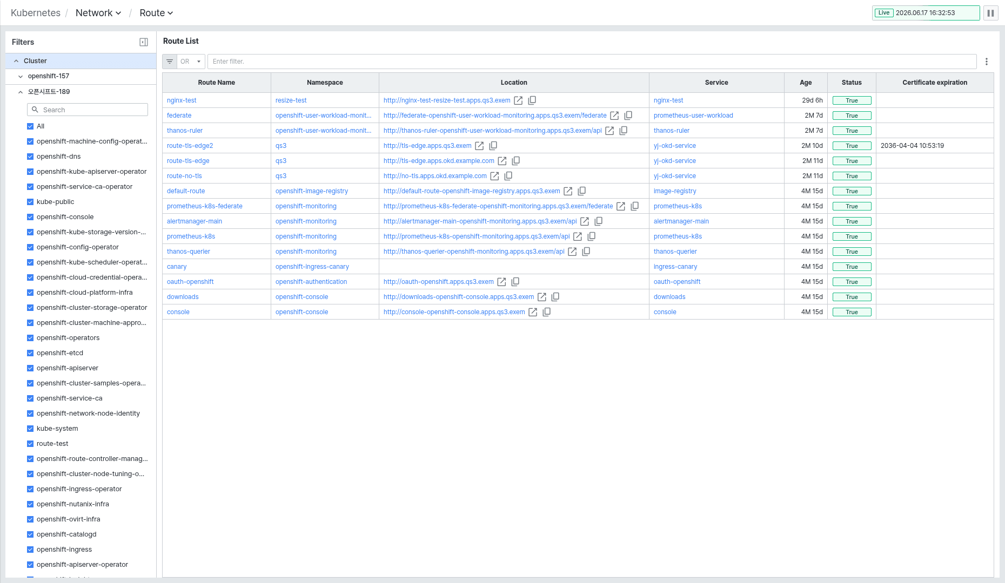Image resolution: width=1005 pixels, height=583 pixels.
Task: Open the prometheus-k8s-federate route link
Action: 204,206
